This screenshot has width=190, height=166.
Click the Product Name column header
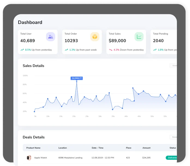tap(33, 148)
